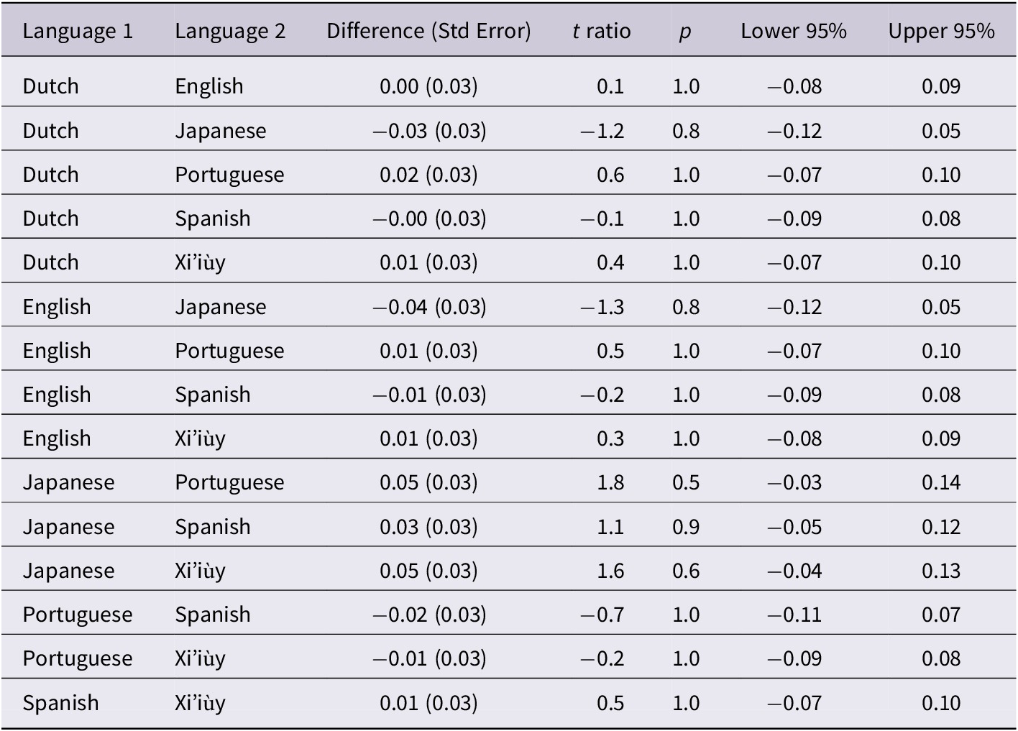Click Xi'iùy in the Spanish row
Viewport: 1018px width, 731px height.
click(x=200, y=703)
